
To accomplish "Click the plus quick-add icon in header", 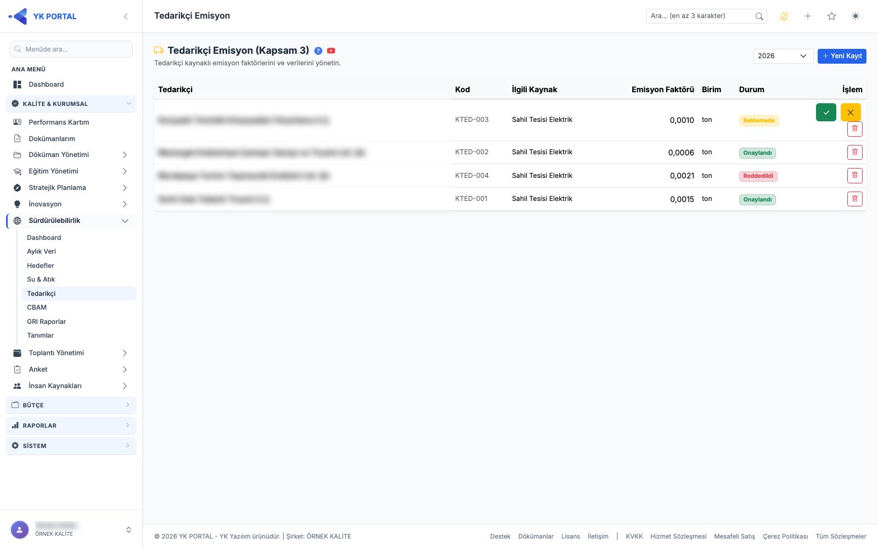I will 808,16.
